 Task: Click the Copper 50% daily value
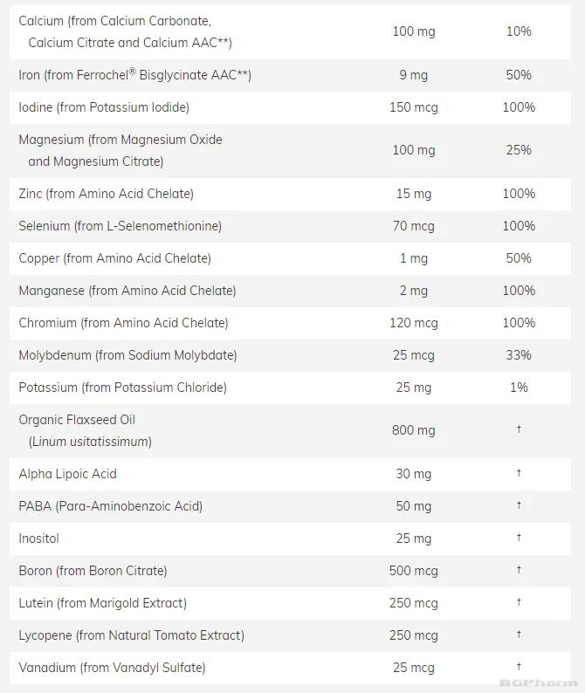pos(518,258)
